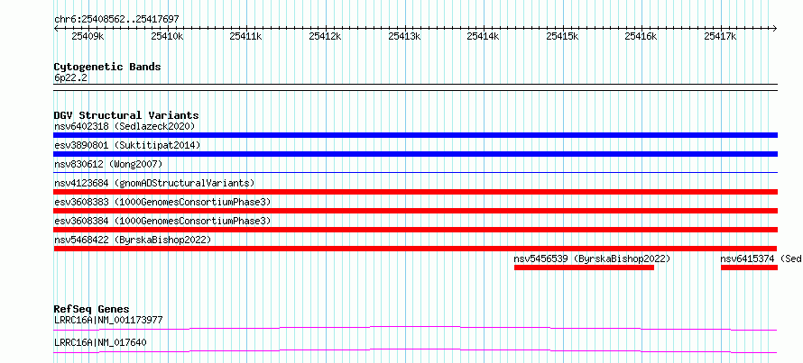Screen dimensions: 803x363
Task: Select the blue bar for nsv6402318
Action: 415,135
